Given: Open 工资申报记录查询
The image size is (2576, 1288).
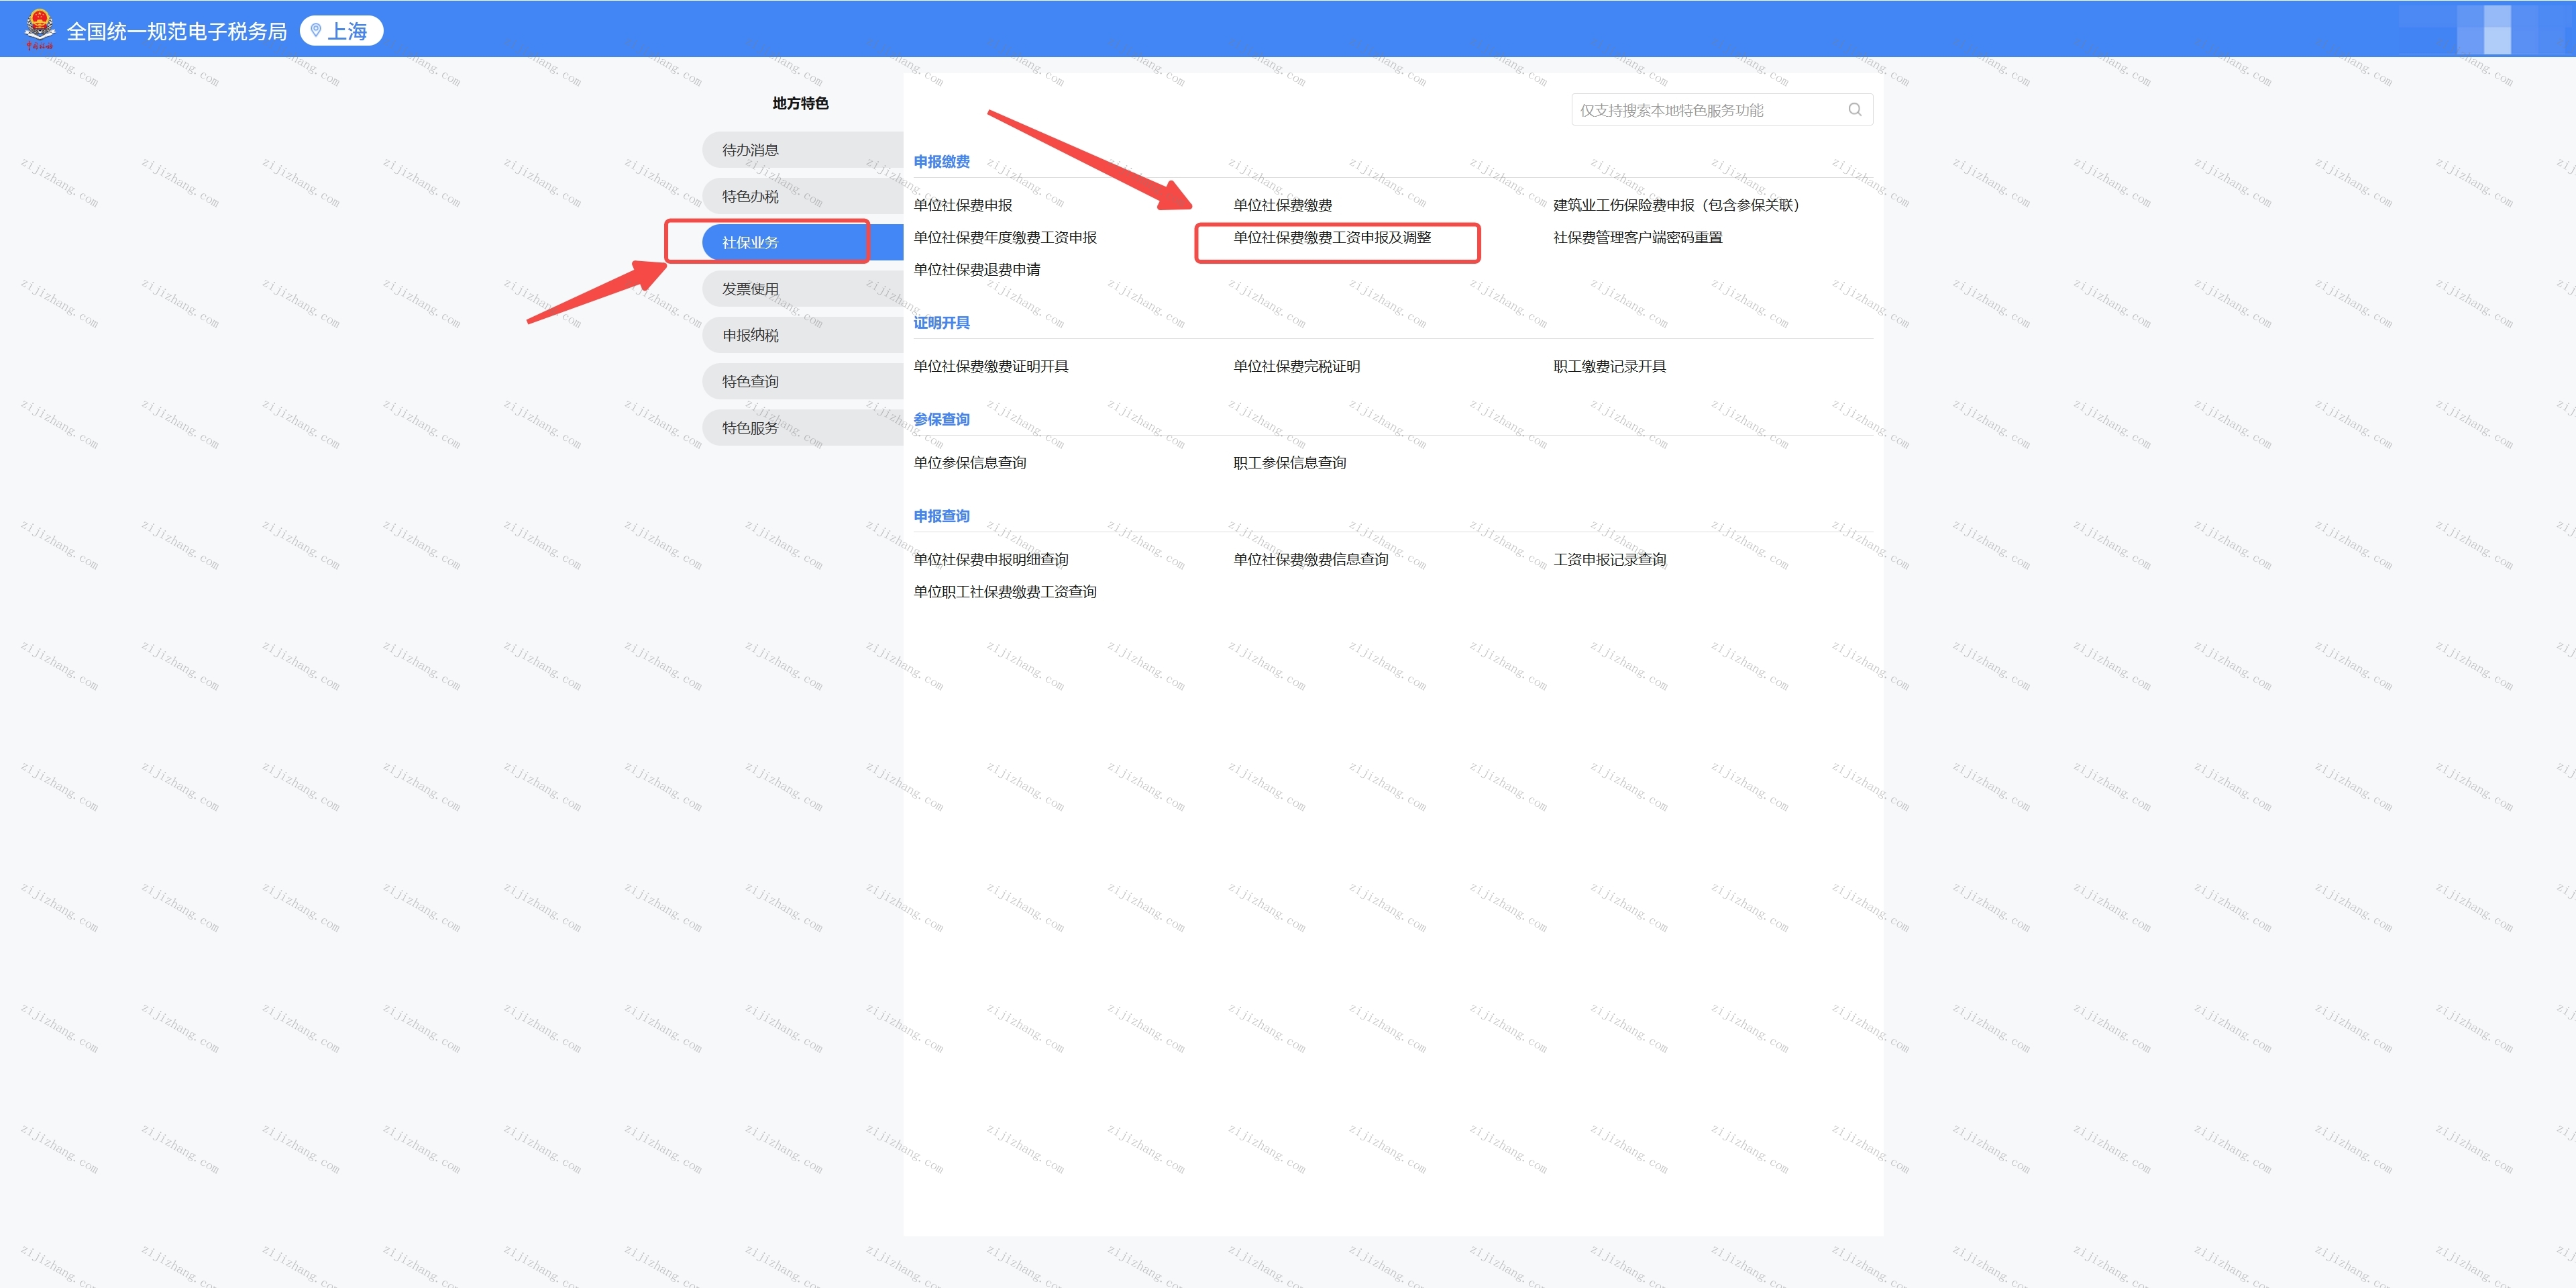Looking at the screenshot, I should point(1609,560).
